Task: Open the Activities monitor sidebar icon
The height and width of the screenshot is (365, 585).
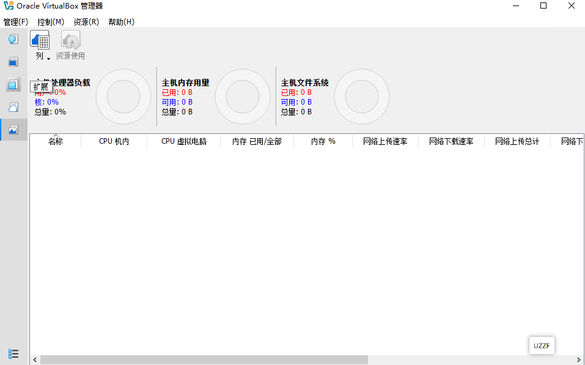Action: 13,129
